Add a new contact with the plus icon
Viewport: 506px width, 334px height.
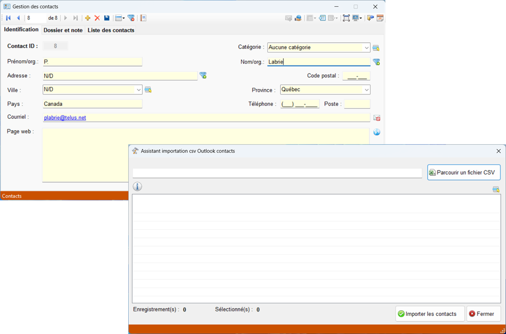click(87, 18)
